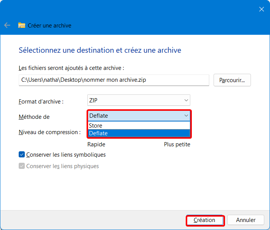This screenshot has width=270, height=230.
Task: Click the Format d'archive label
Action: 41,102
